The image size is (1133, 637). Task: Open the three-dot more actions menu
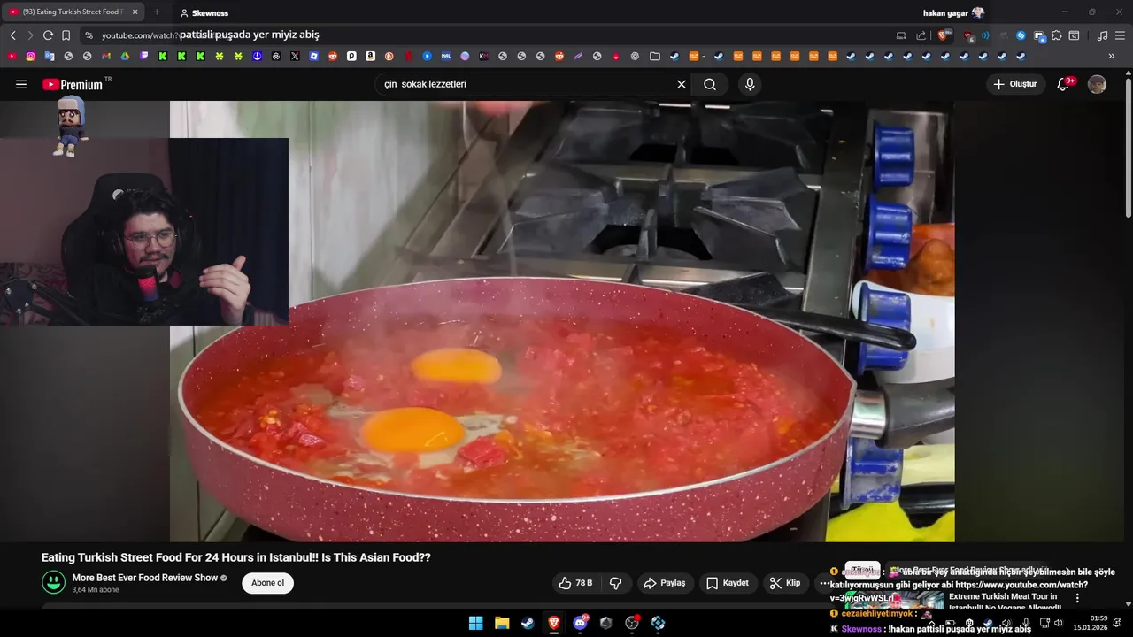[824, 583]
